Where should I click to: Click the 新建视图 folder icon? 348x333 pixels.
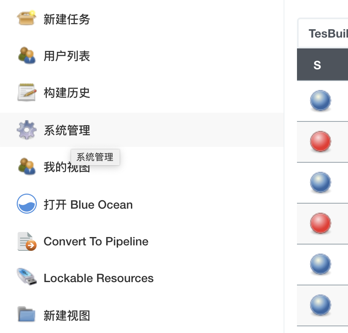27,315
